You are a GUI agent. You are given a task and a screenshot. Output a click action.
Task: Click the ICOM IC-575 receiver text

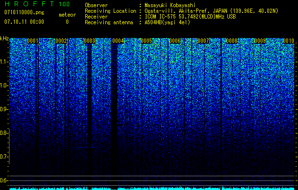(x=190, y=17)
